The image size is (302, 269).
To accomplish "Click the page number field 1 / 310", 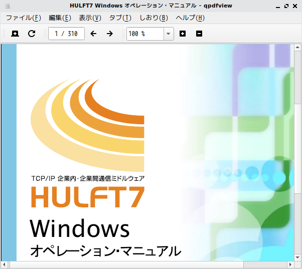I will tap(66, 34).
